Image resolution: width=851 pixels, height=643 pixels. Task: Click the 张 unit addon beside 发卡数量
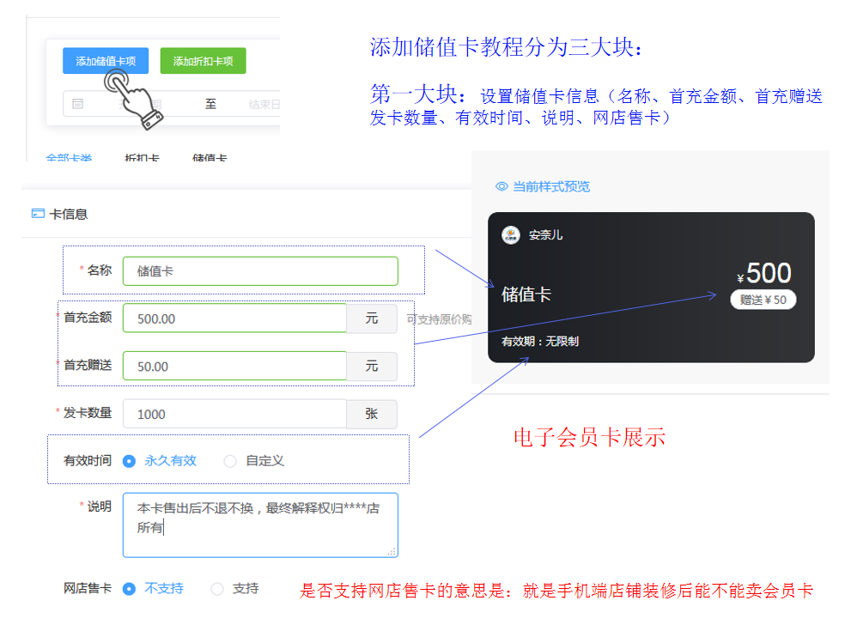pos(372,414)
